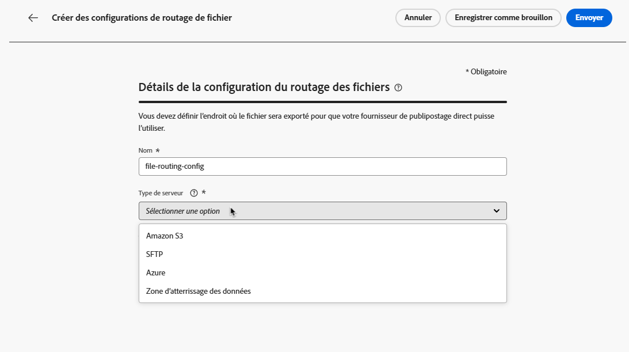629x352 pixels.
Task: Click the Obligatoire note
Action: click(486, 72)
